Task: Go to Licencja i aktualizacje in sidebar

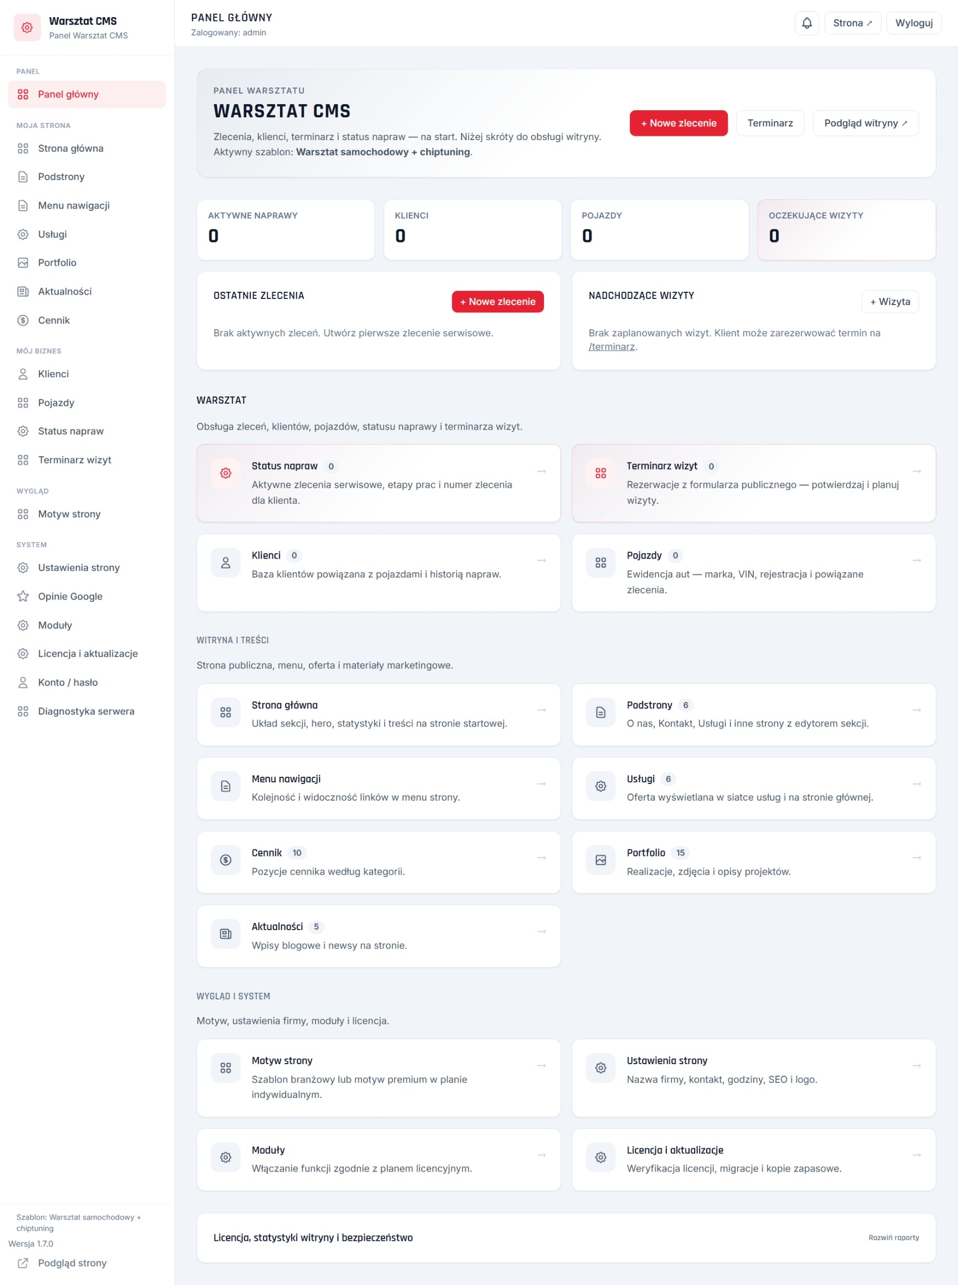Action: click(87, 654)
